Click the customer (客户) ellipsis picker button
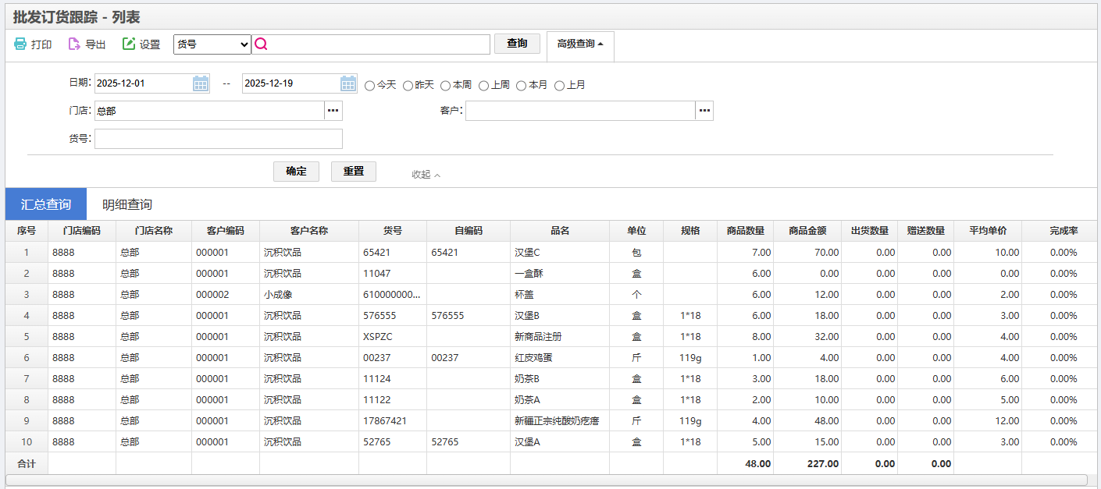Viewport: 1101px width, 489px height. point(704,111)
